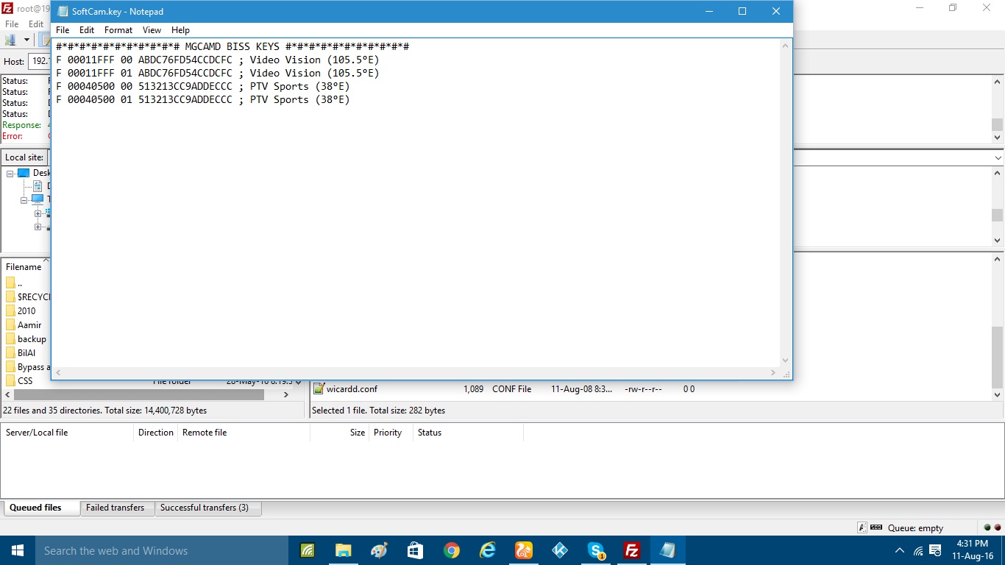Select wicardd.conf file in remote list
The image size is (1005, 565).
(x=352, y=389)
